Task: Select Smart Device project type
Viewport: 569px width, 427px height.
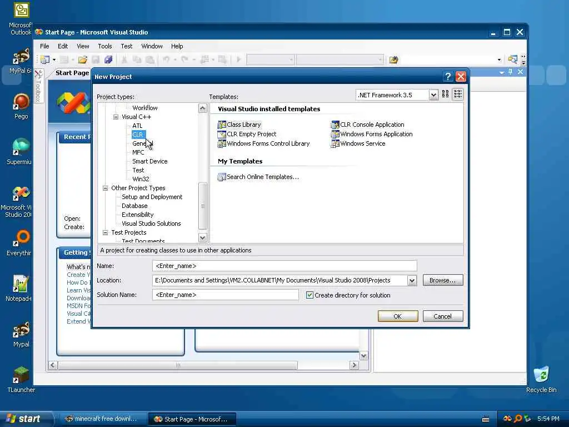Action: click(x=150, y=161)
